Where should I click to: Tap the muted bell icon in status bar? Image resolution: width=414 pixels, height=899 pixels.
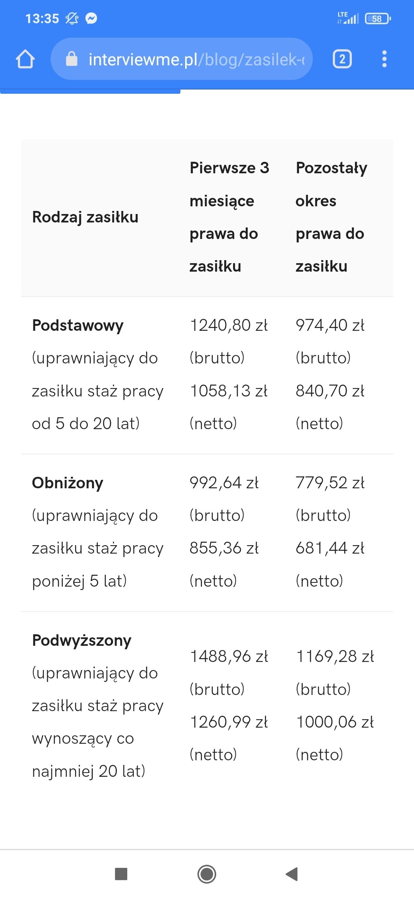pyautogui.click(x=72, y=18)
